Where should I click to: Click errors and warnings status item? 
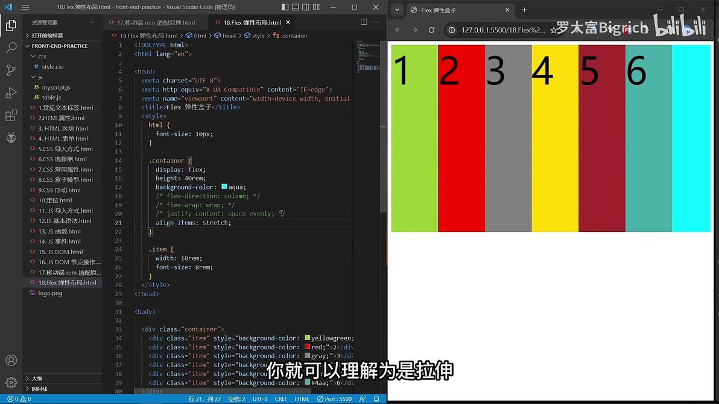click(x=19, y=399)
